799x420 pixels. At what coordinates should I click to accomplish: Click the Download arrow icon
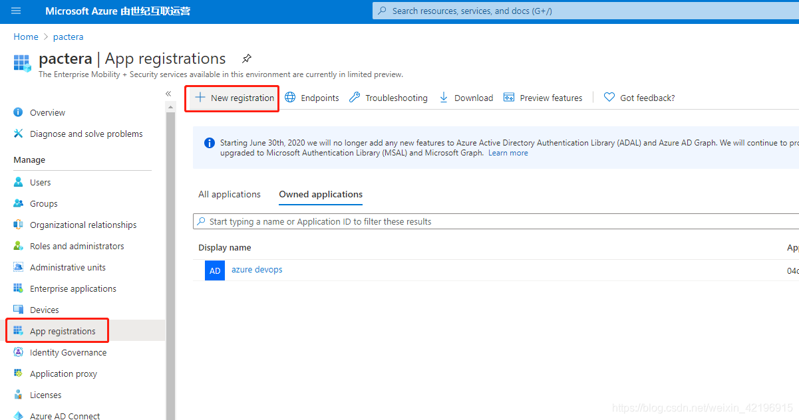444,98
